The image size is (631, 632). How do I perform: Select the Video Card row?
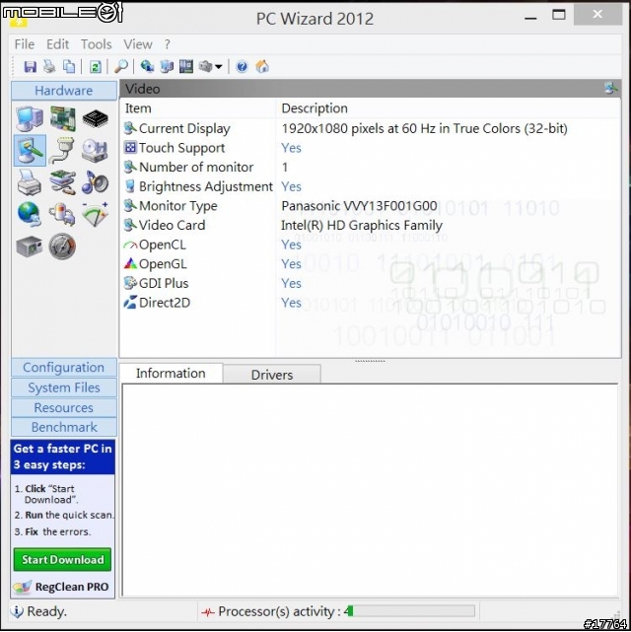pyautogui.click(x=370, y=226)
